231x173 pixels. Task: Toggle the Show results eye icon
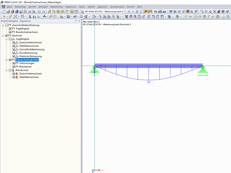pyautogui.click(x=146, y=12)
